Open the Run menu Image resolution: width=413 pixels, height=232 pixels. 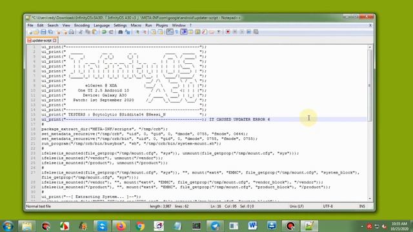point(148,26)
